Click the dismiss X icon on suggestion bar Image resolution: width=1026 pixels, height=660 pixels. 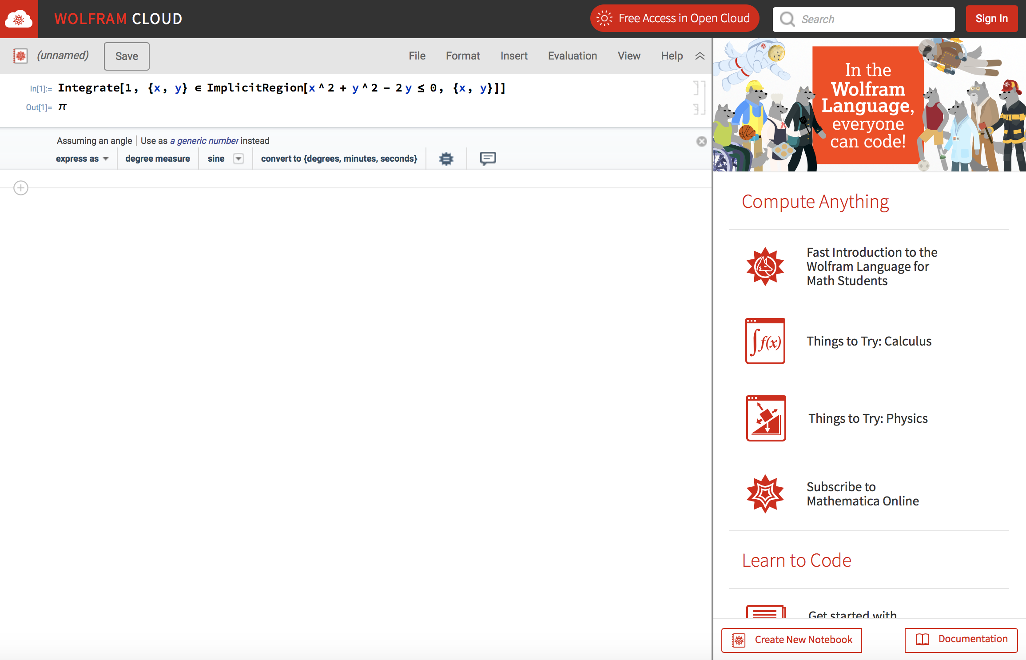701,140
